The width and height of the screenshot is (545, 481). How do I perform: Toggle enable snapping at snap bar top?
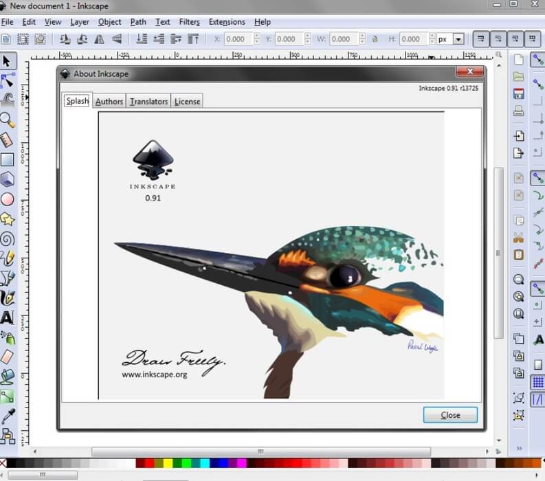point(537,60)
